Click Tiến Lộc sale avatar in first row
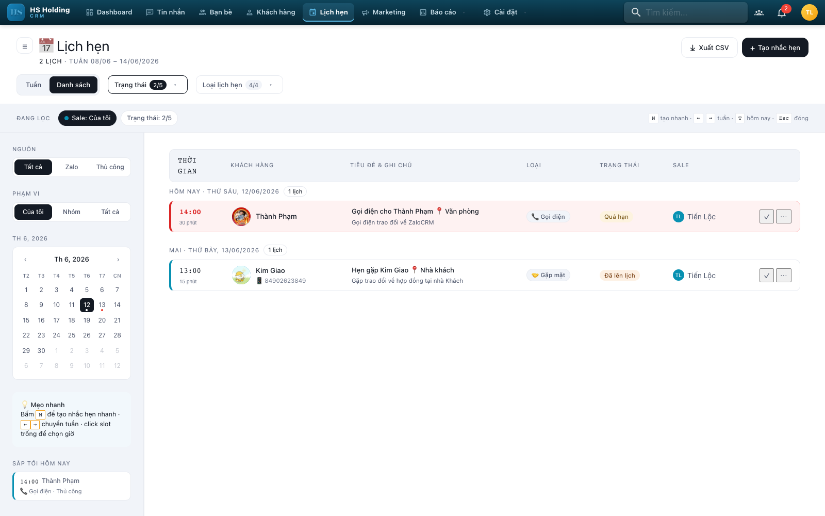The height and width of the screenshot is (516, 825). pyautogui.click(x=679, y=217)
